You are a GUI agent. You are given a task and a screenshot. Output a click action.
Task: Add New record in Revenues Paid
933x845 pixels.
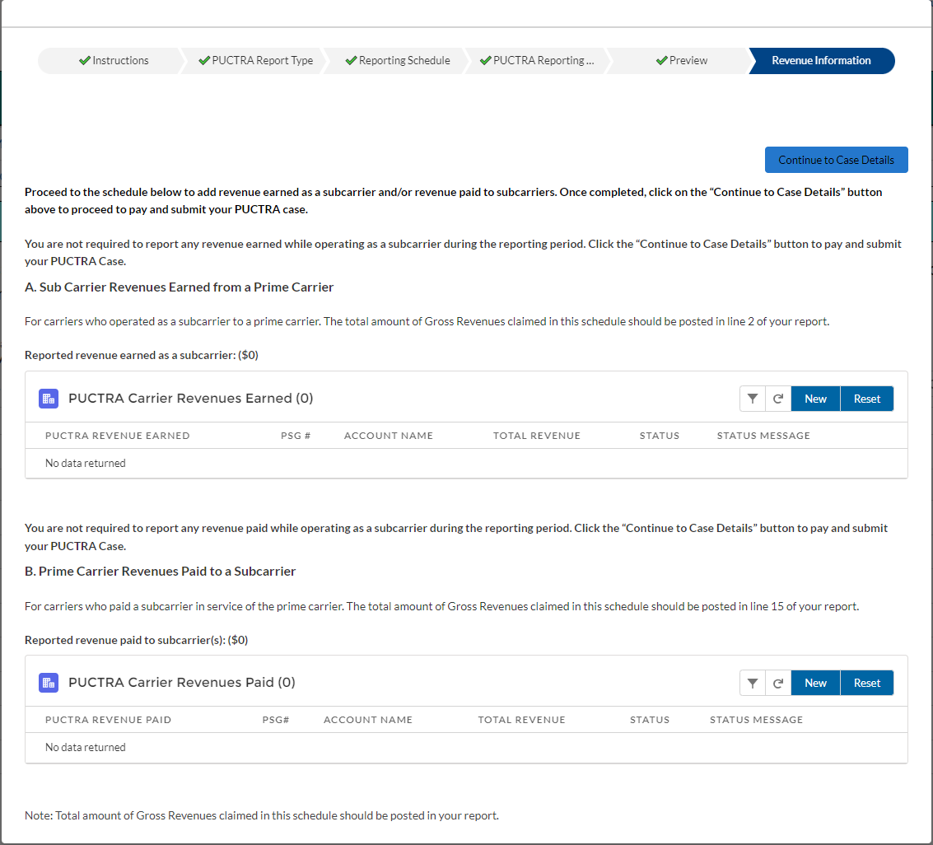[x=815, y=683]
